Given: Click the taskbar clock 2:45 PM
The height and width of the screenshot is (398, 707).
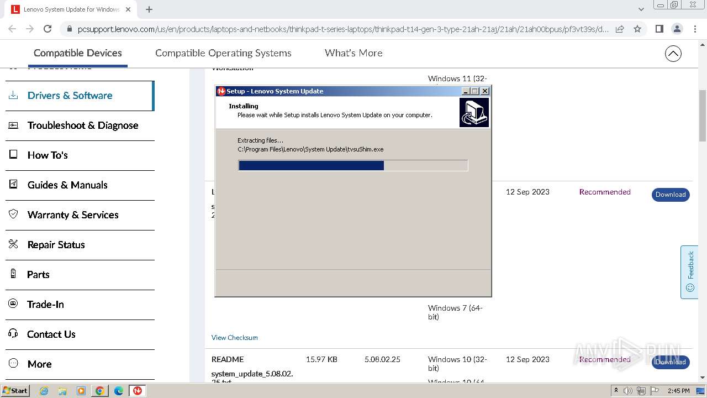Looking at the screenshot, I should click(678, 391).
